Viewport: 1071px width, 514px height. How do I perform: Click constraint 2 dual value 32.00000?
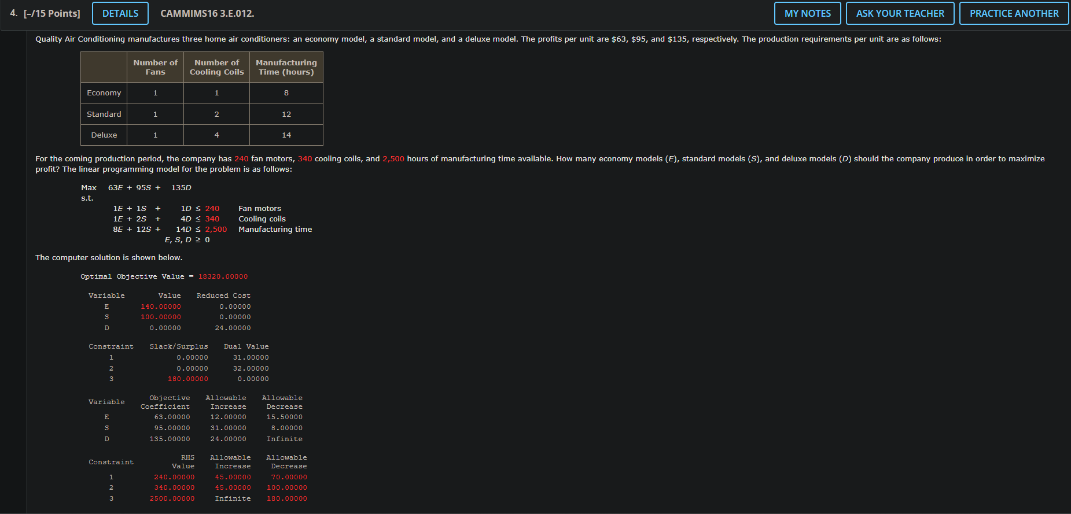[251, 368]
